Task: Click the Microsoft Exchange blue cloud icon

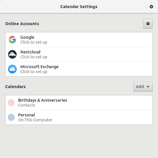Action: [12, 69]
